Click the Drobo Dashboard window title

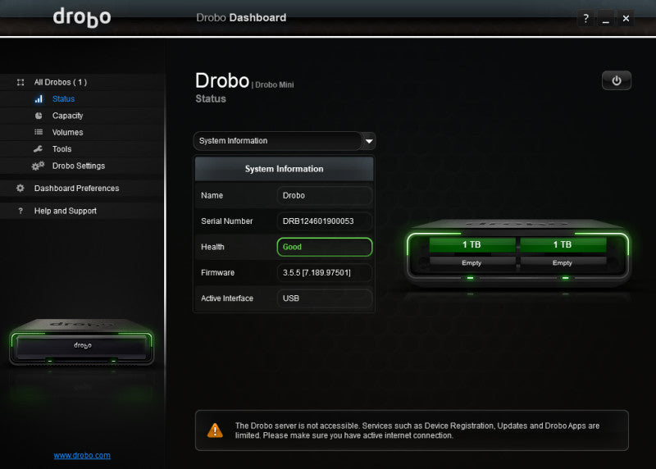point(241,17)
